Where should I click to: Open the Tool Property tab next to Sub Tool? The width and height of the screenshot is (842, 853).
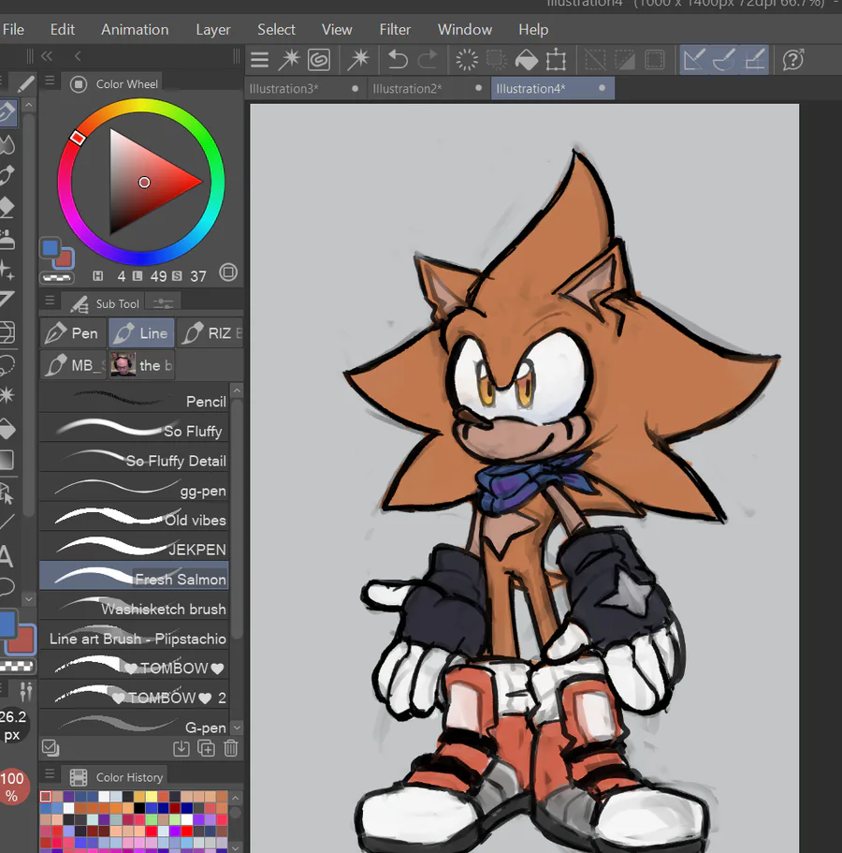(x=163, y=303)
